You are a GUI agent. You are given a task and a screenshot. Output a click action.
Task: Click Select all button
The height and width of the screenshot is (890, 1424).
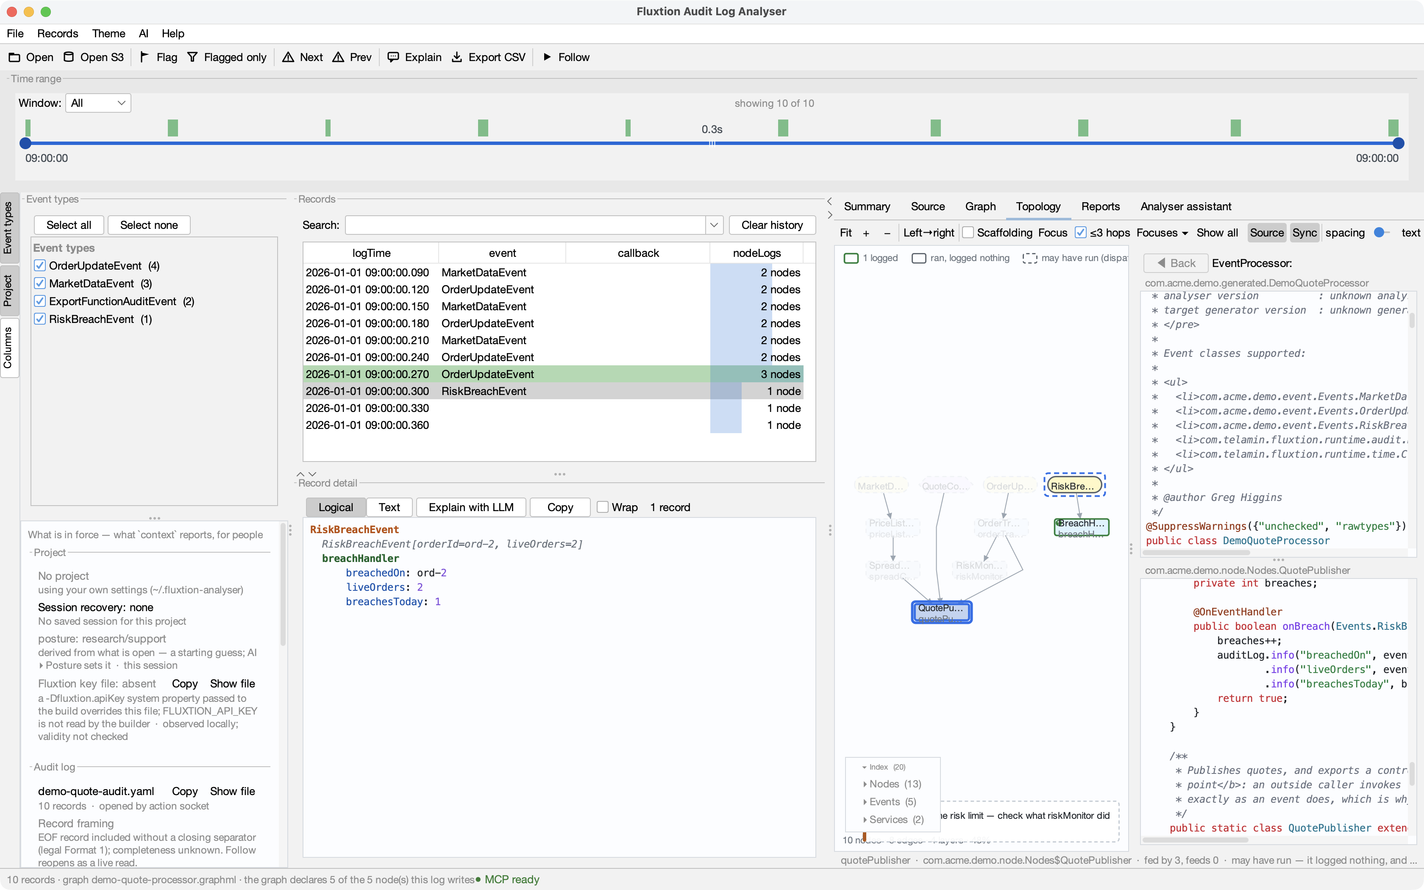69,225
